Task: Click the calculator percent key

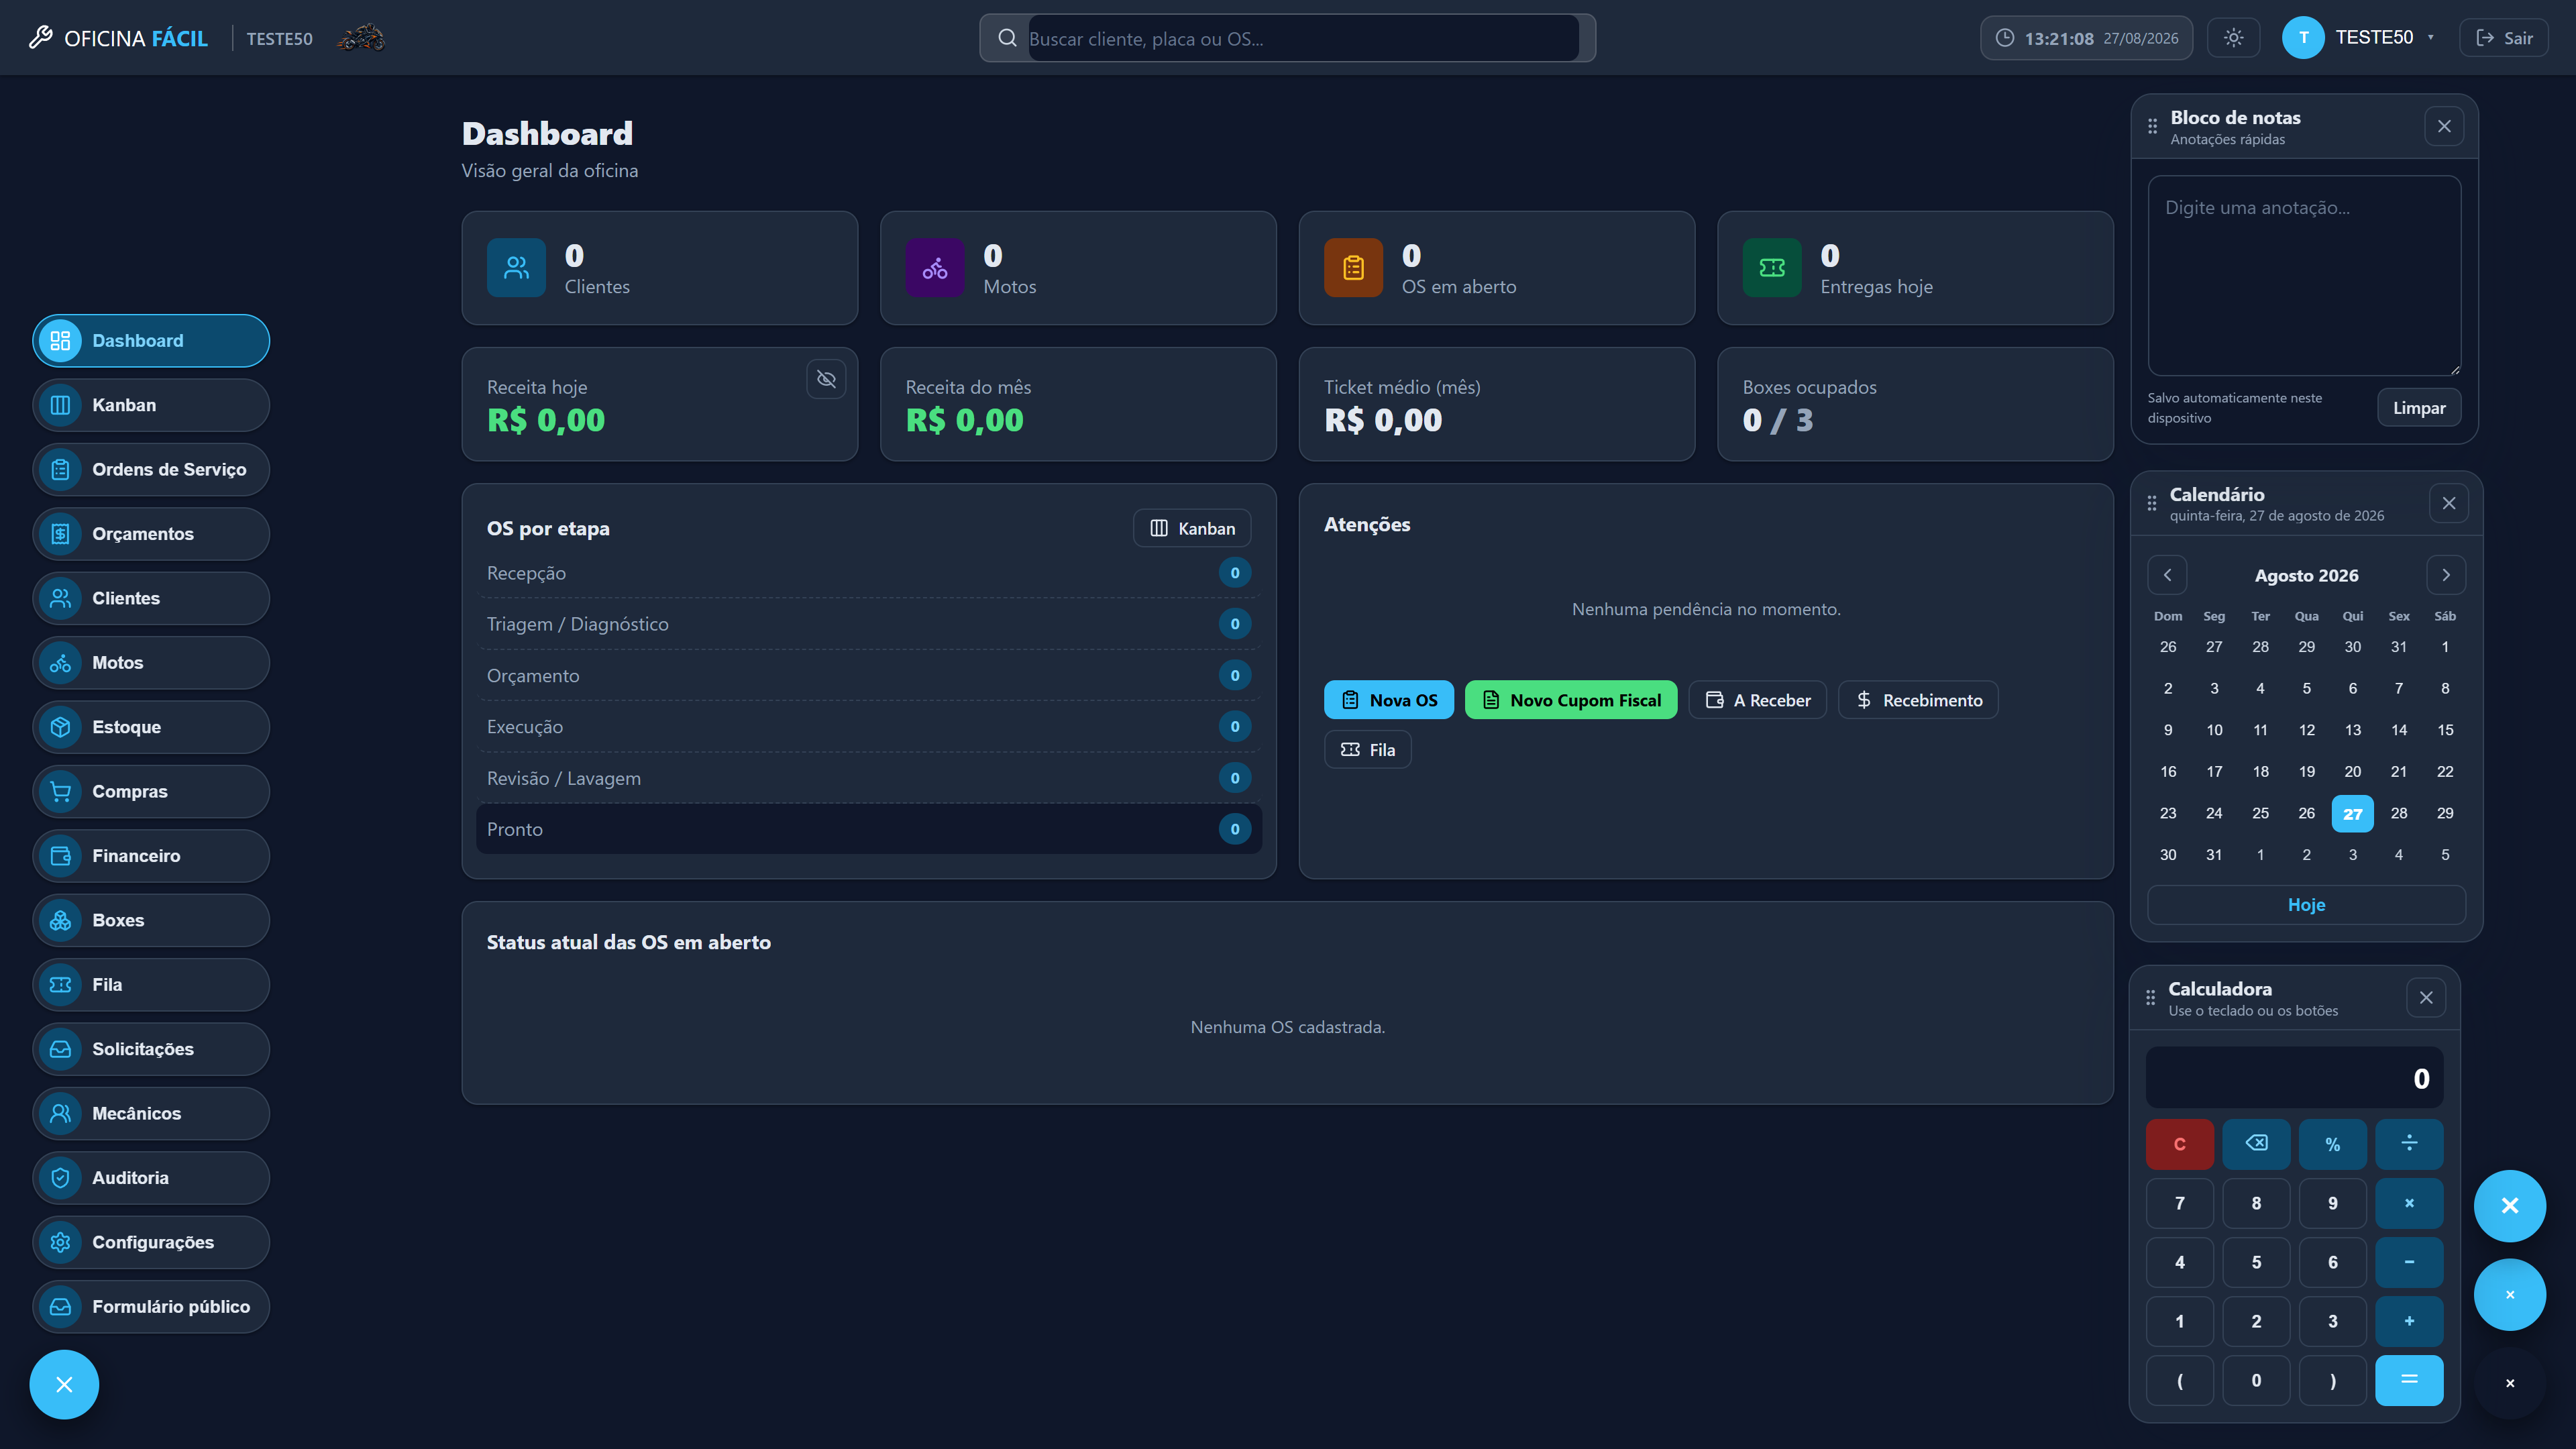Action: 2332,1144
